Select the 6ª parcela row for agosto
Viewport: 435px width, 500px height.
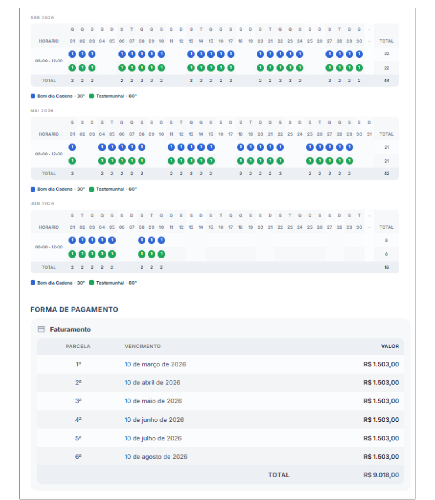point(220,457)
